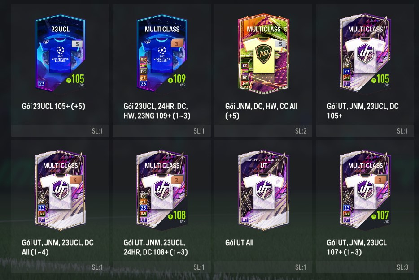The width and height of the screenshot is (419, 280).
Task: Choose the Unexpected Transfer UT card
Action: click(263, 190)
